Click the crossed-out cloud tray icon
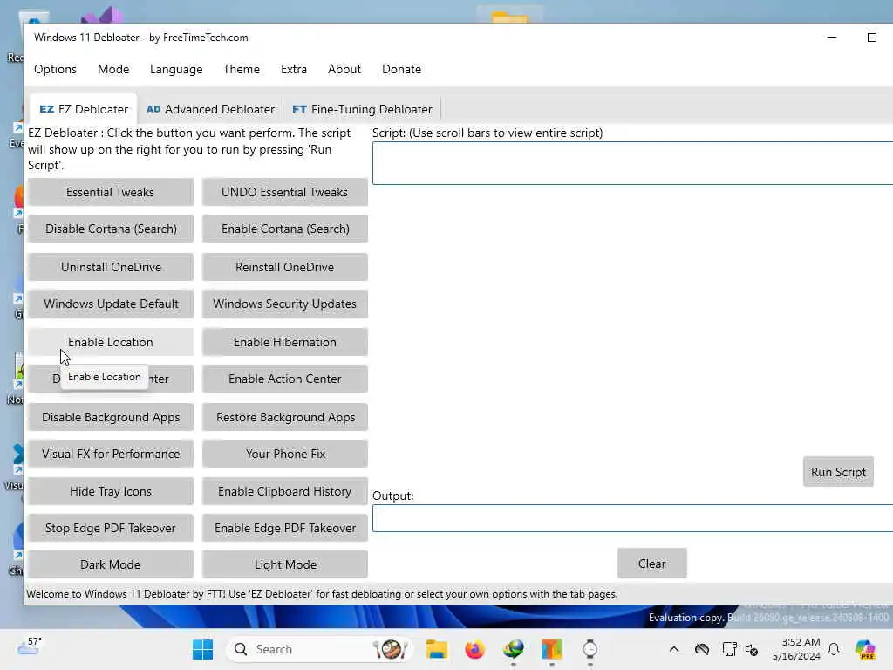893x670 pixels. (702, 649)
